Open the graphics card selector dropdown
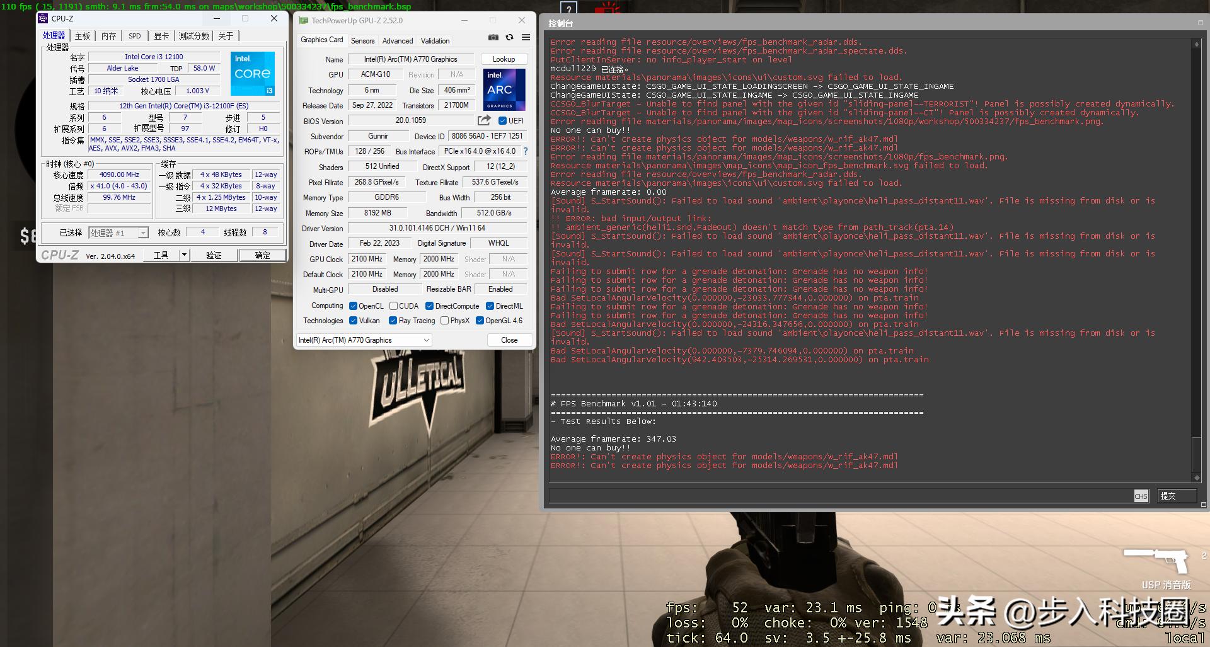This screenshot has height=647, width=1210. click(426, 340)
